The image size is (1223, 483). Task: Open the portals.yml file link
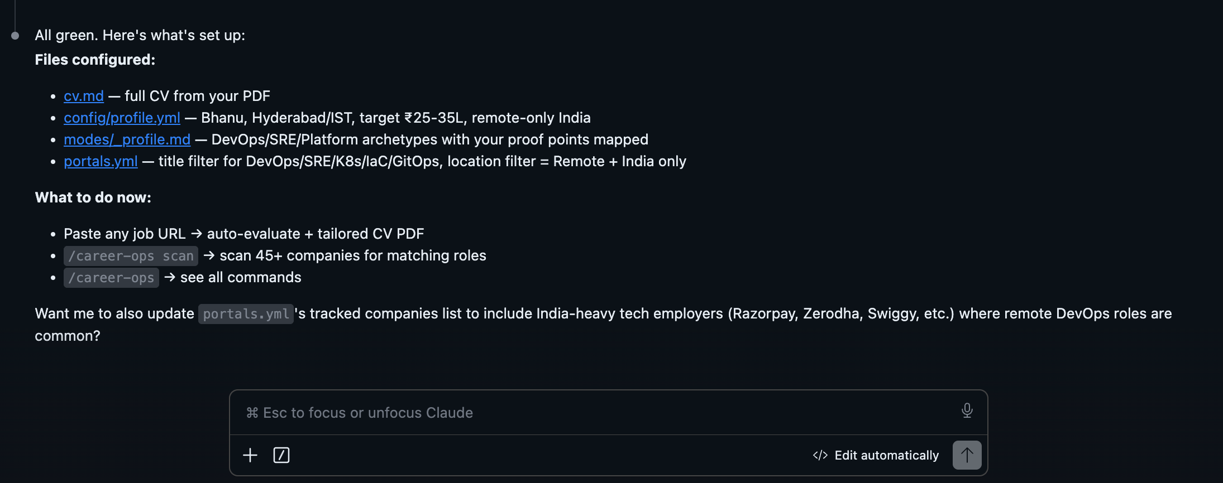101,161
